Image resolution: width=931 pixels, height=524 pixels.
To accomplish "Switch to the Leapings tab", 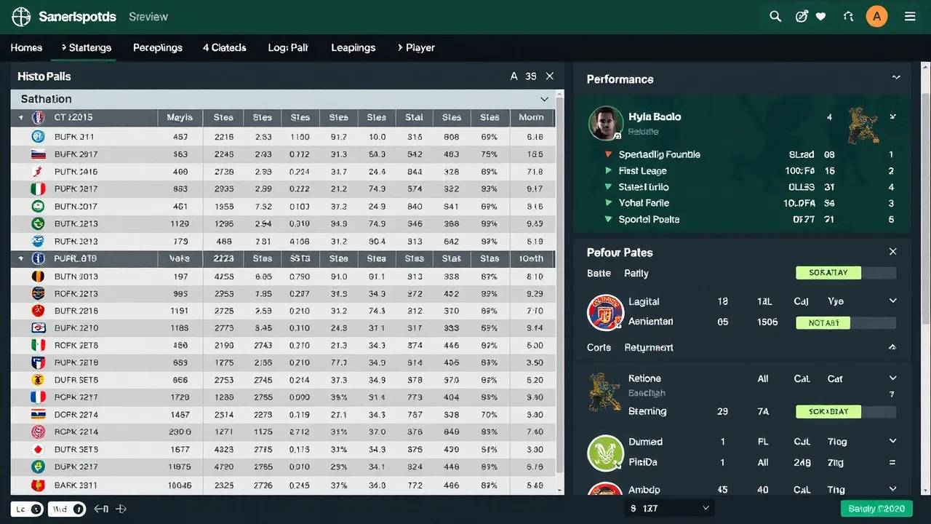I will click(353, 47).
